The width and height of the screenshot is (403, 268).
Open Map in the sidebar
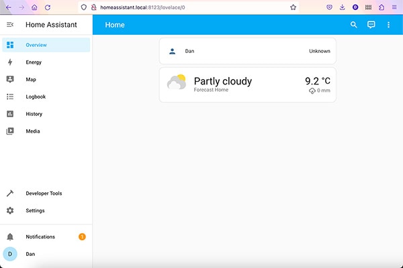(x=46, y=79)
